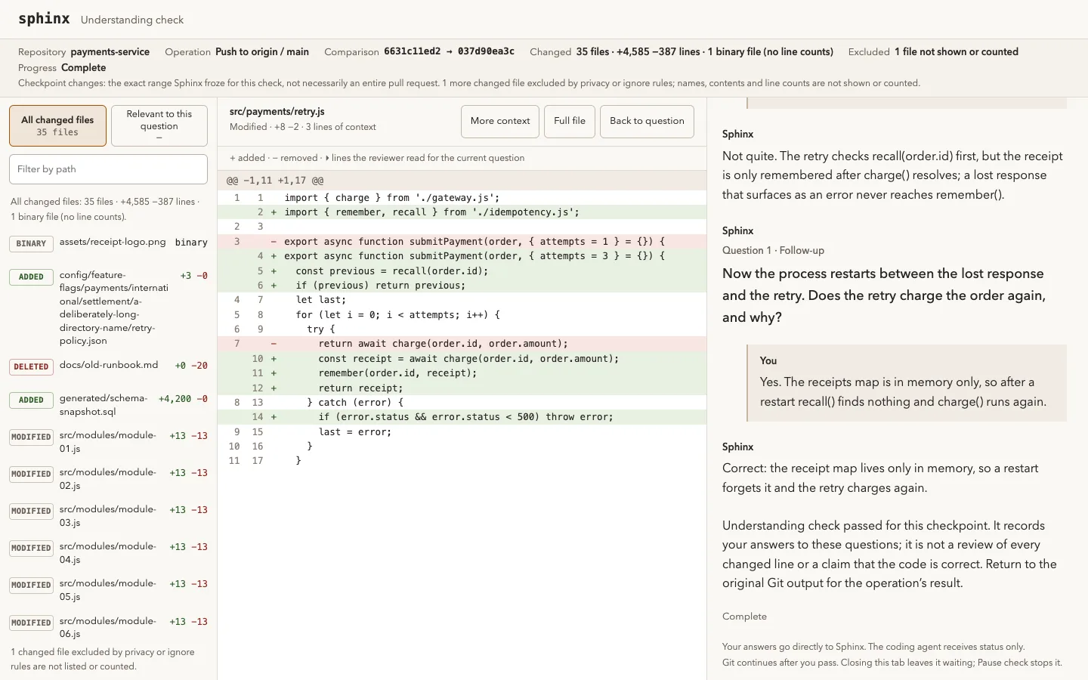The image size is (1088, 680).
Task: Open docs/old-runbook.md deleted file
Action: click(108, 366)
